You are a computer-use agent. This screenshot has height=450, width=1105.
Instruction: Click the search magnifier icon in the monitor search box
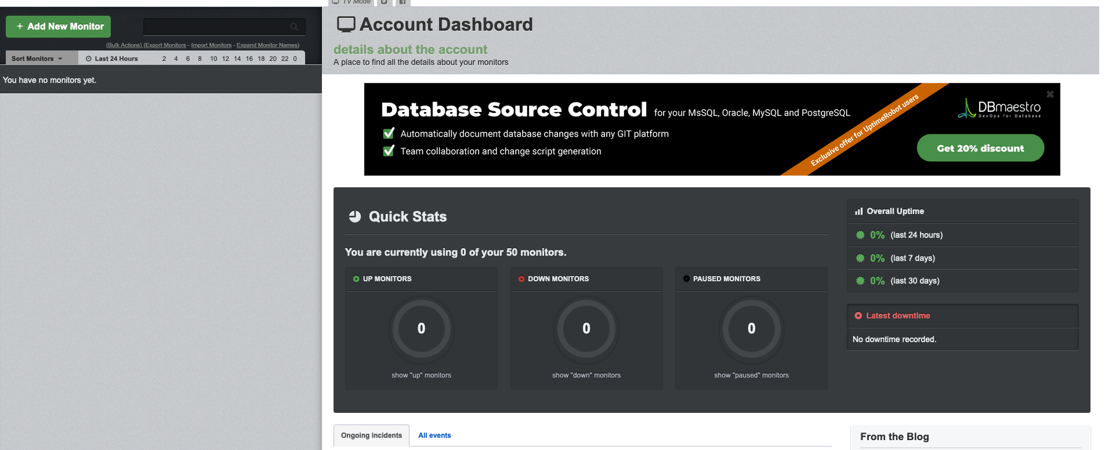point(294,27)
